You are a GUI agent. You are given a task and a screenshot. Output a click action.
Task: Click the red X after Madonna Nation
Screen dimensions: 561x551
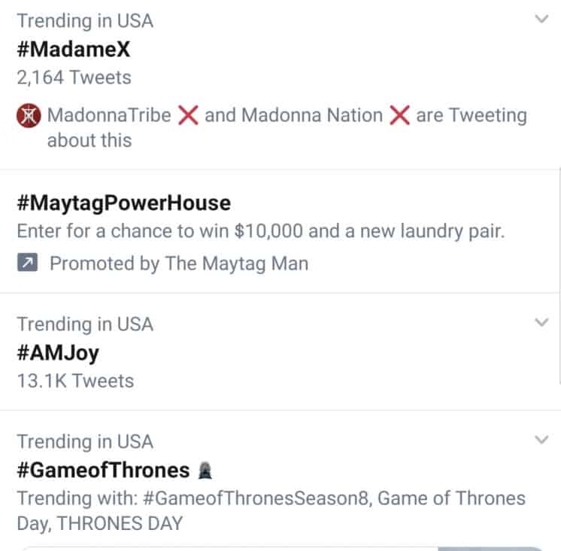(x=399, y=116)
